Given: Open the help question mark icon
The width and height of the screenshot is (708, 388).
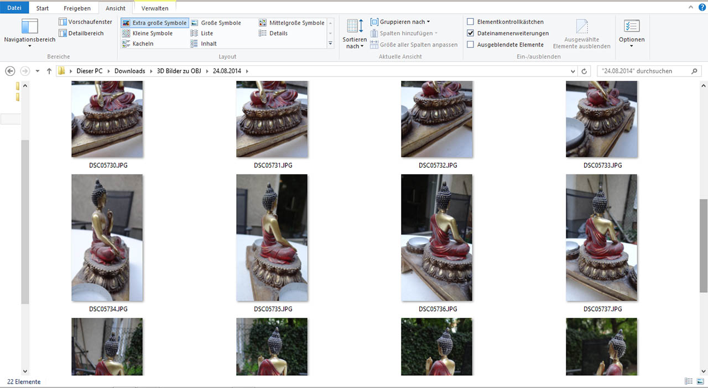Looking at the screenshot, I should point(702,7).
